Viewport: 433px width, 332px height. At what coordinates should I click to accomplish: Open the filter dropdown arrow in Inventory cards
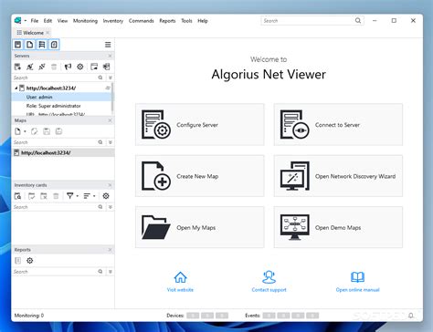[x=78, y=196]
